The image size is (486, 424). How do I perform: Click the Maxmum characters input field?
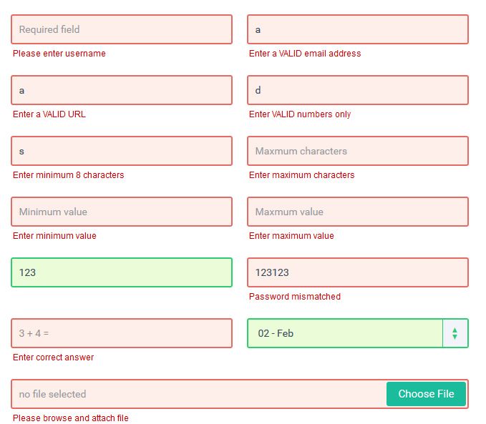click(x=358, y=151)
